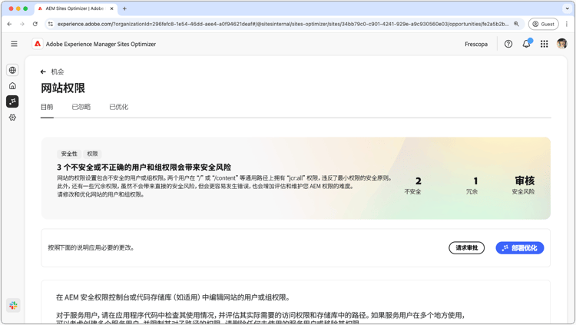Click the 安全性 tag
This screenshot has height=325, width=576.
pos(69,154)
